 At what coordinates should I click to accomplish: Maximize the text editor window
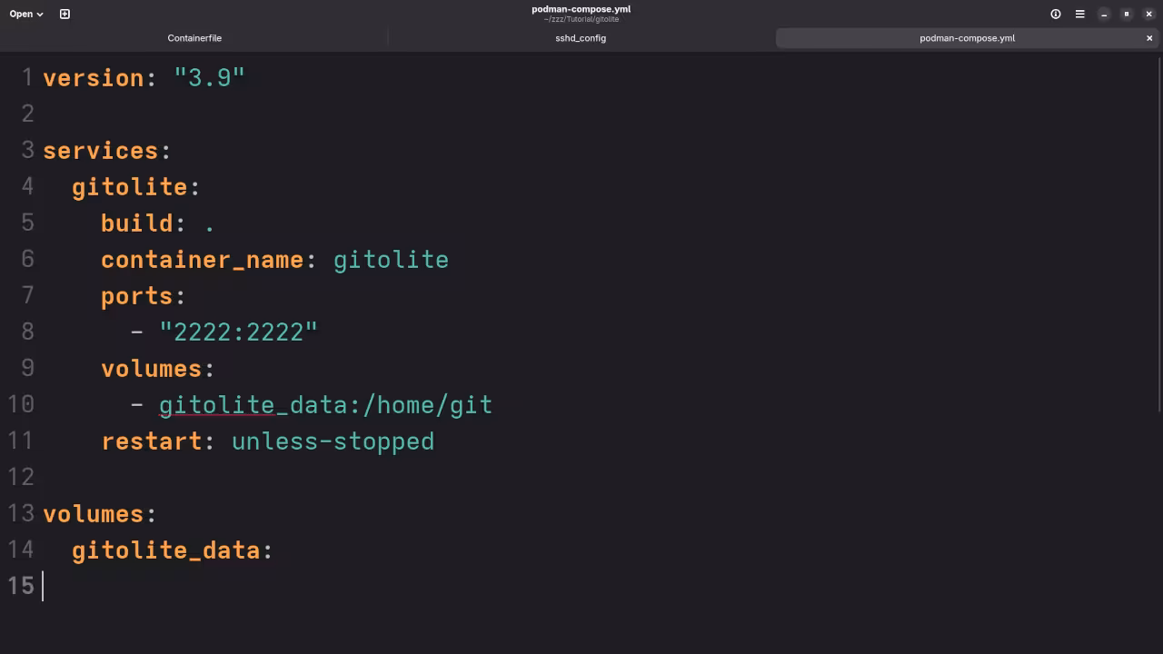pos(1127,14)
